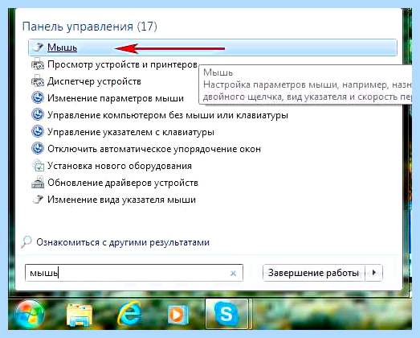This screenshot has width=420, height=338.
Task: Open Диспетчер устройств entry
Action: click(94, 81)
